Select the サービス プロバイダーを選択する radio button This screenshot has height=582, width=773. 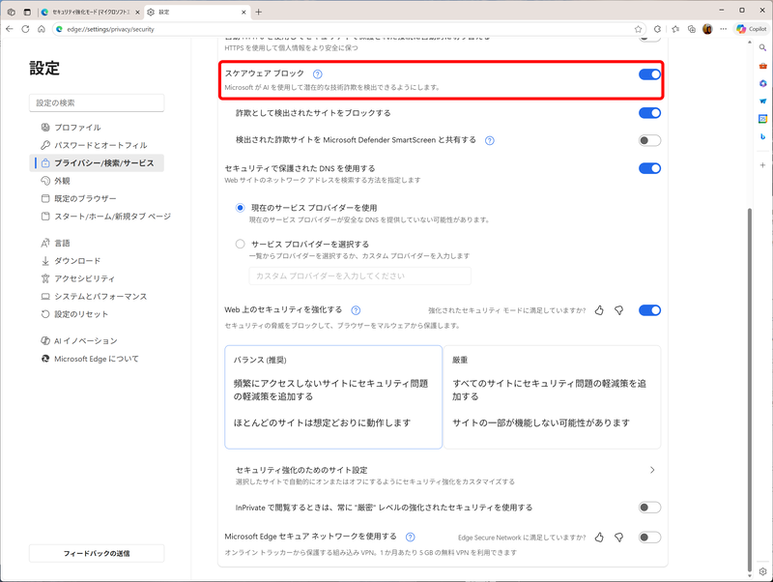point(243,243)
